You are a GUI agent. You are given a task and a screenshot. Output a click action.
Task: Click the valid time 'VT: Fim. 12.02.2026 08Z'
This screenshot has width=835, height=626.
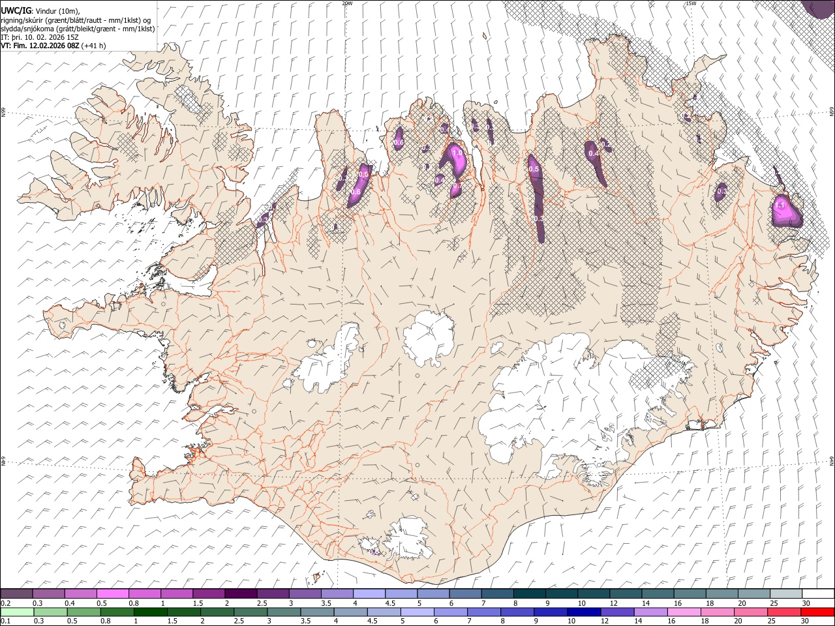pos(40,46)
